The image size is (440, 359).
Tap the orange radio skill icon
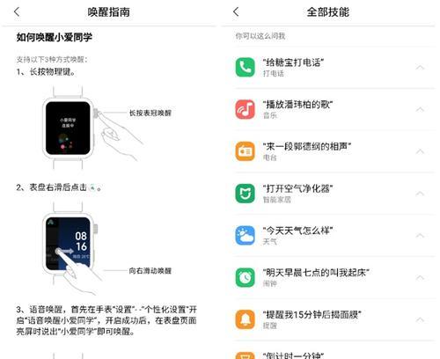tap(245, 151)
